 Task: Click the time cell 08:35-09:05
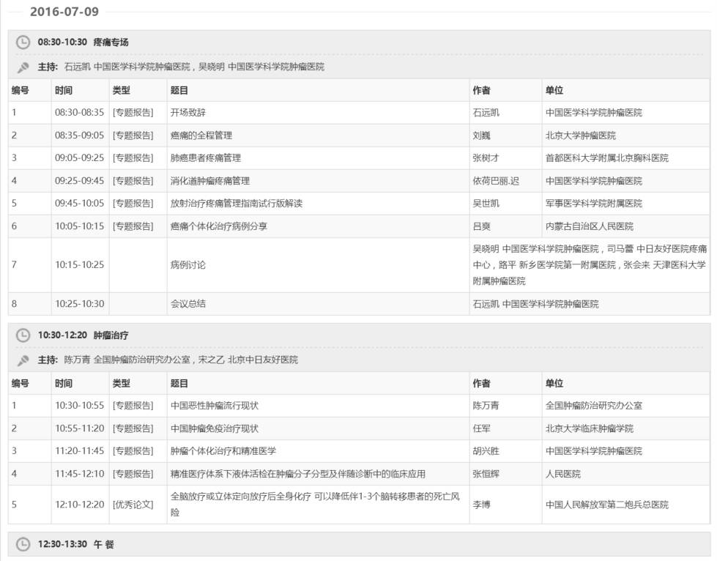80,135
